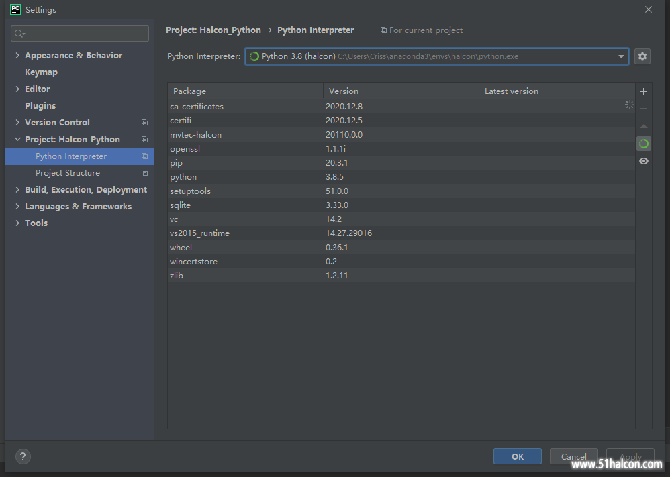Select Plugins in settings tree
Viewport: 670px width, 477px height.
40,105
